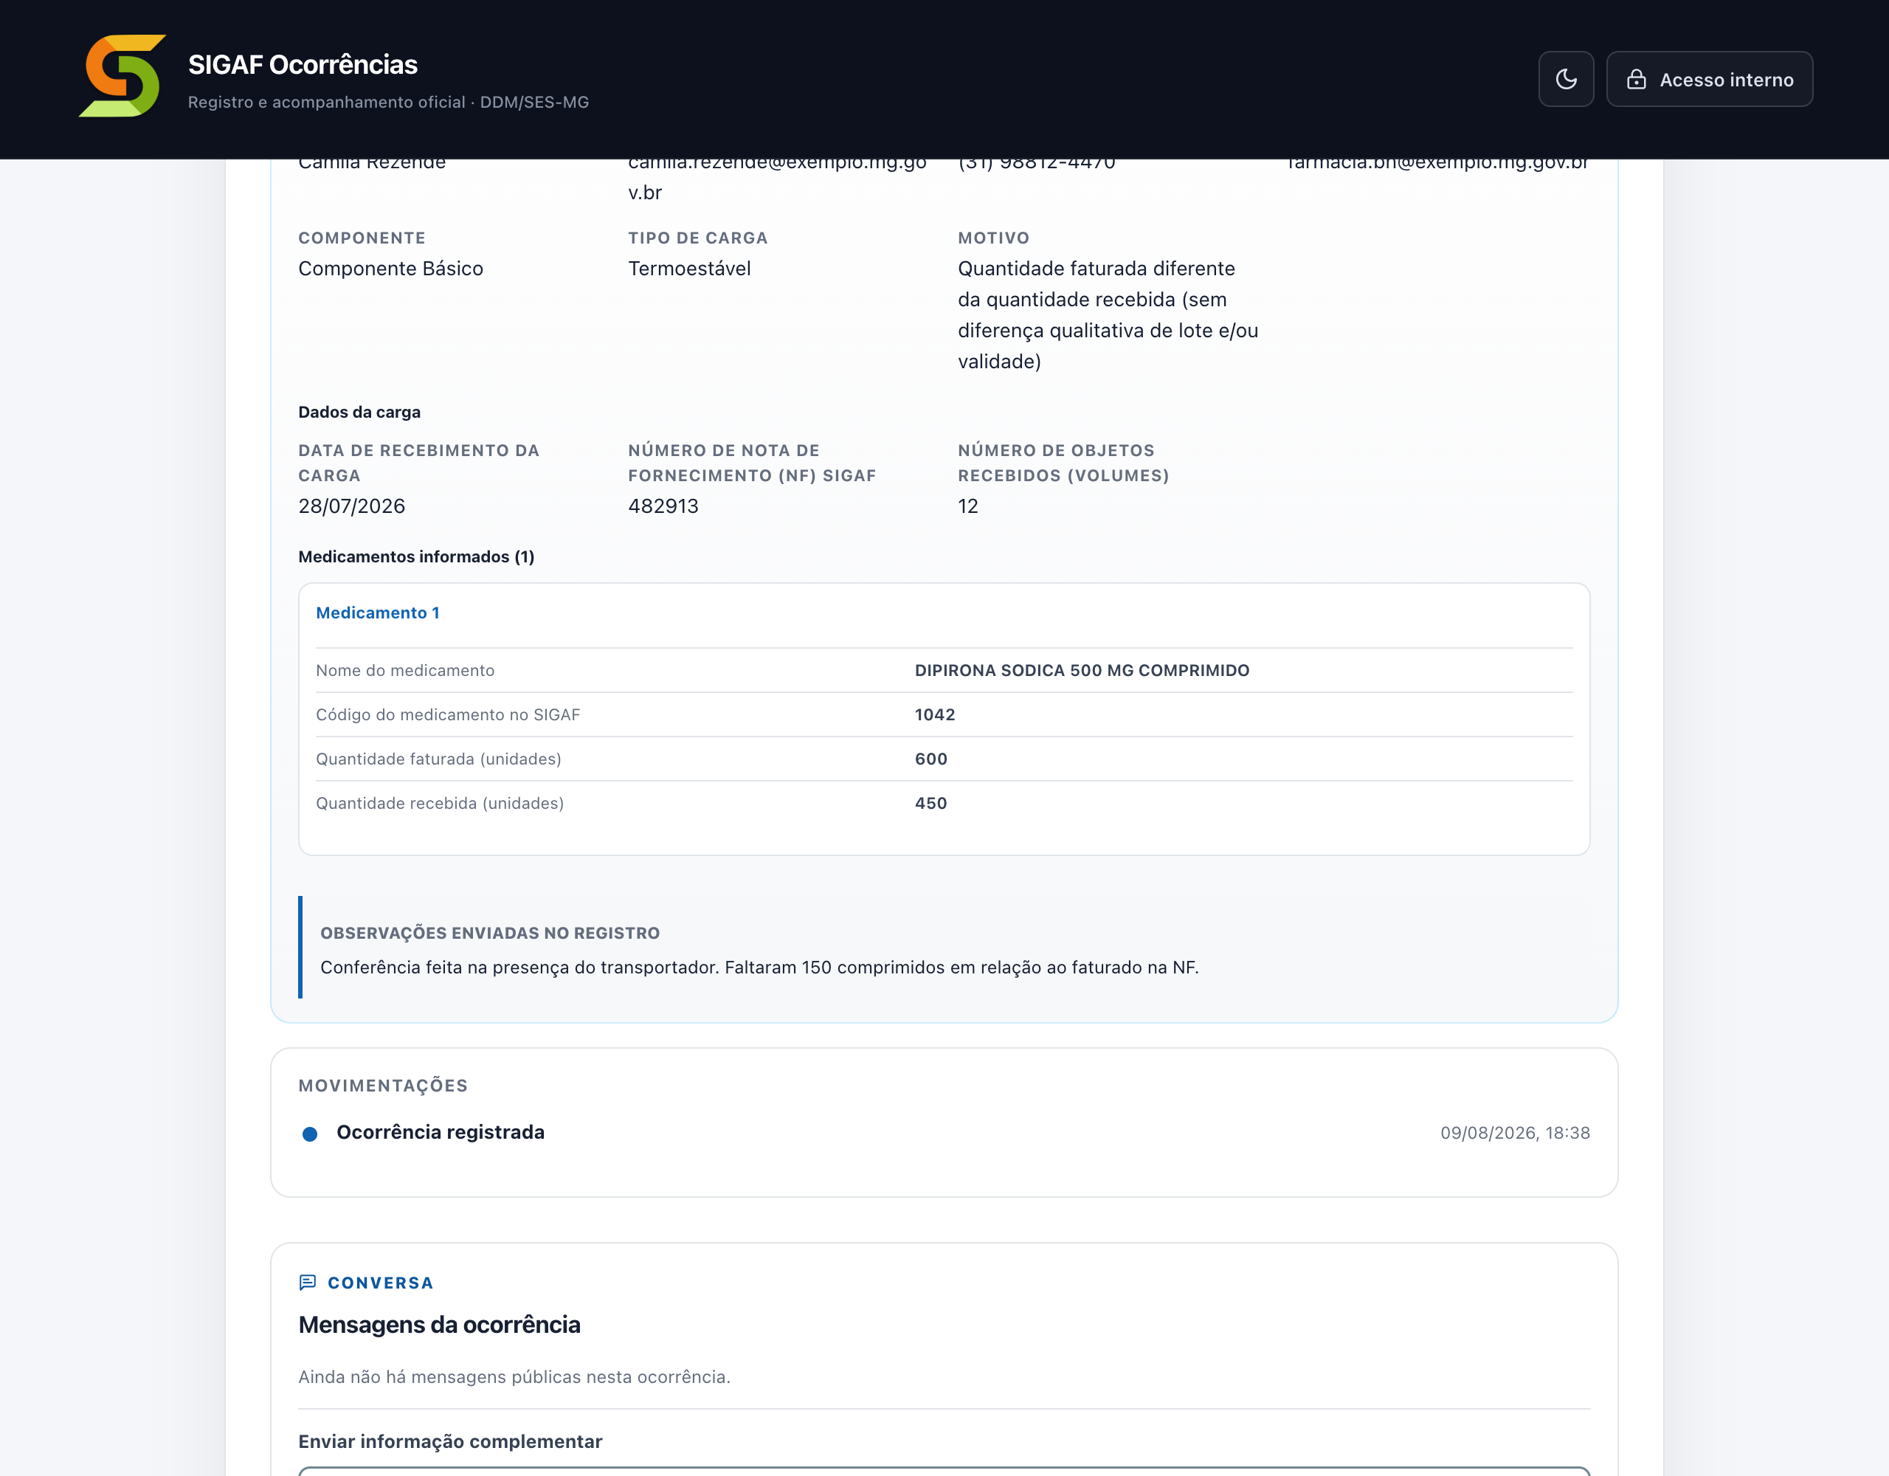This screenshot has height=1476, width=1889.
Task: Click the Mensagens da ocorrência heading
Action: [439, 1325]
